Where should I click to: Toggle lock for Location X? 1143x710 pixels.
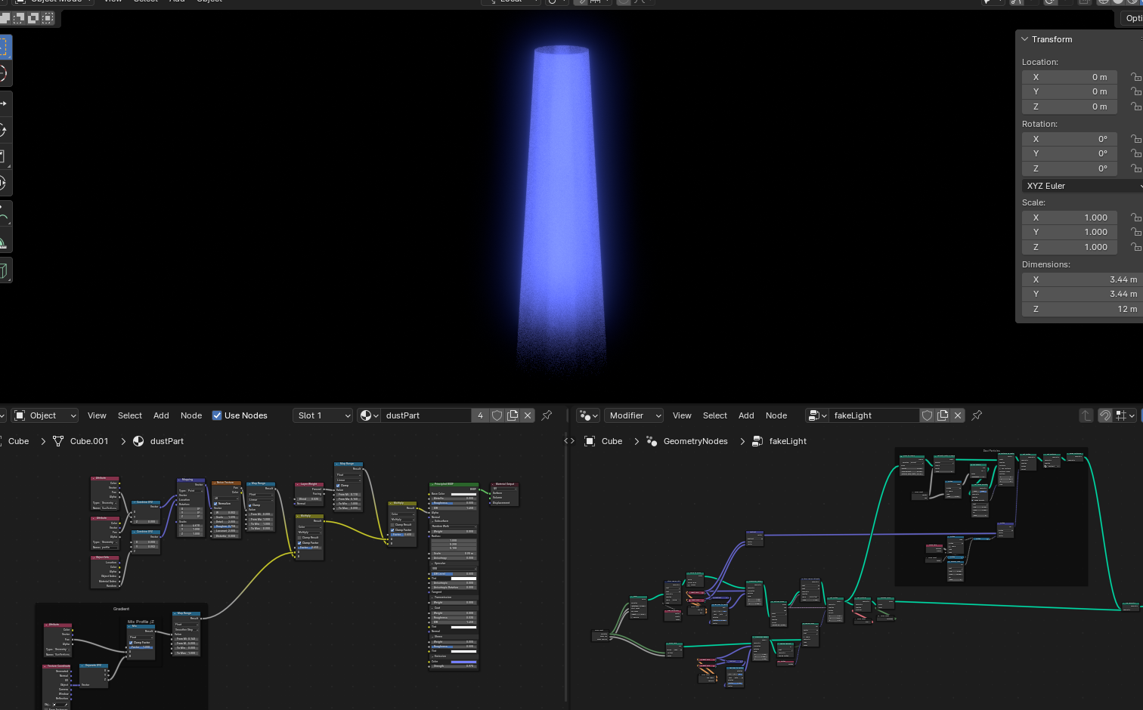click(x=1135, y=77)
